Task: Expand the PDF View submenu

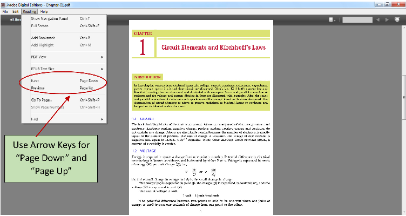Action: click(64, 57)
